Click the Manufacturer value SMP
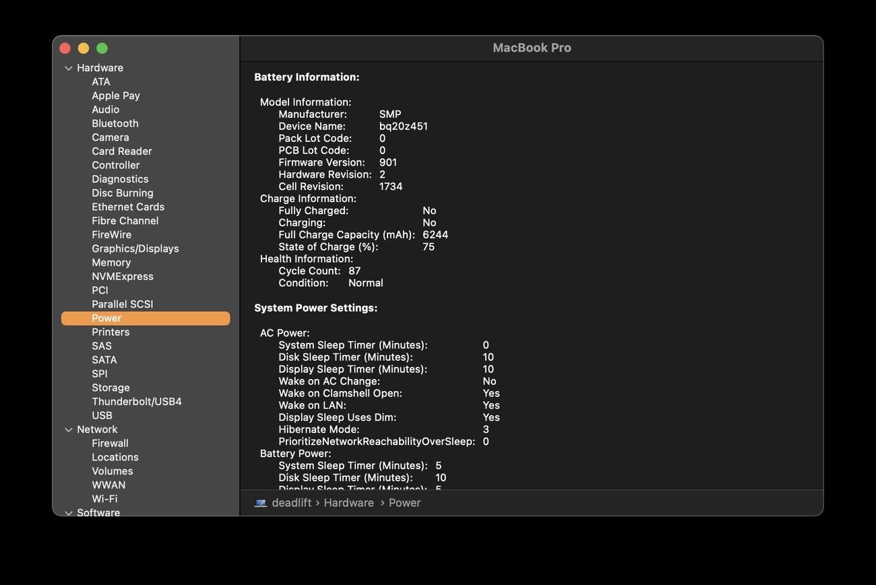Viewport: 876px width, 585px height. 390,114
